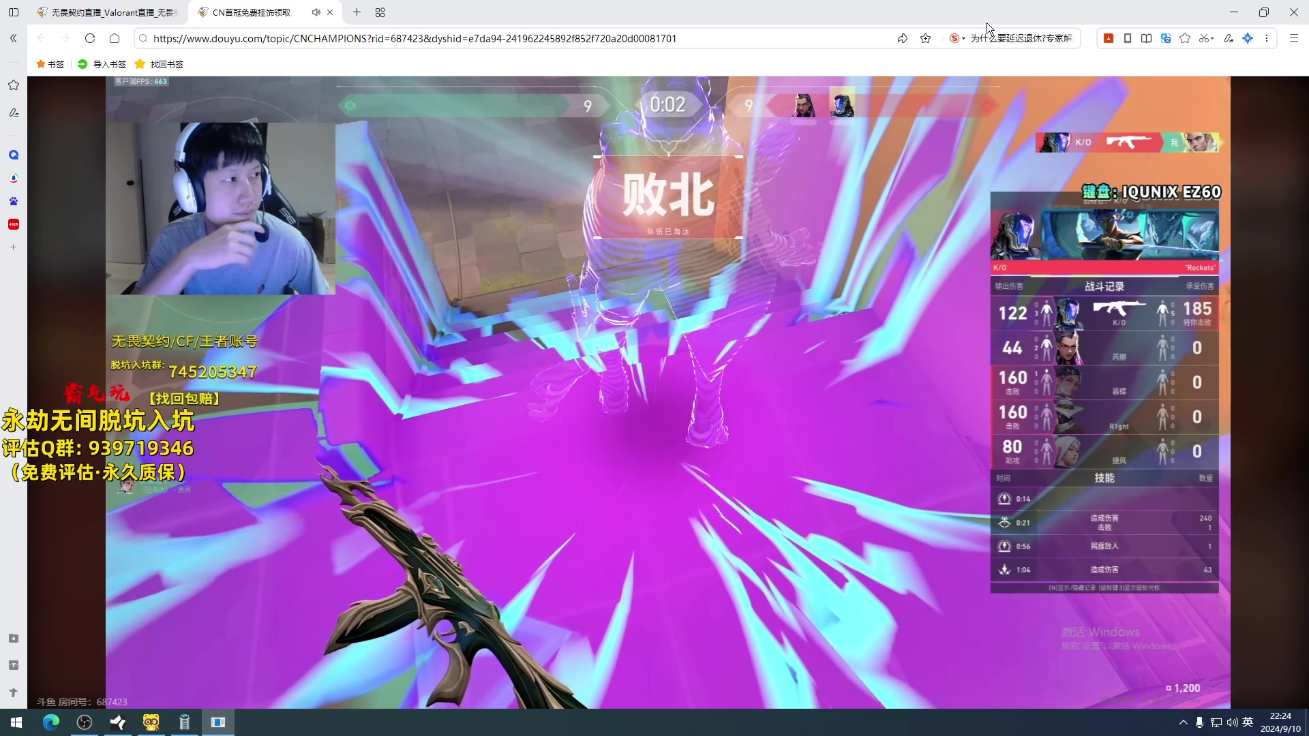Open the translate extension icon

tap(1166, 38)
